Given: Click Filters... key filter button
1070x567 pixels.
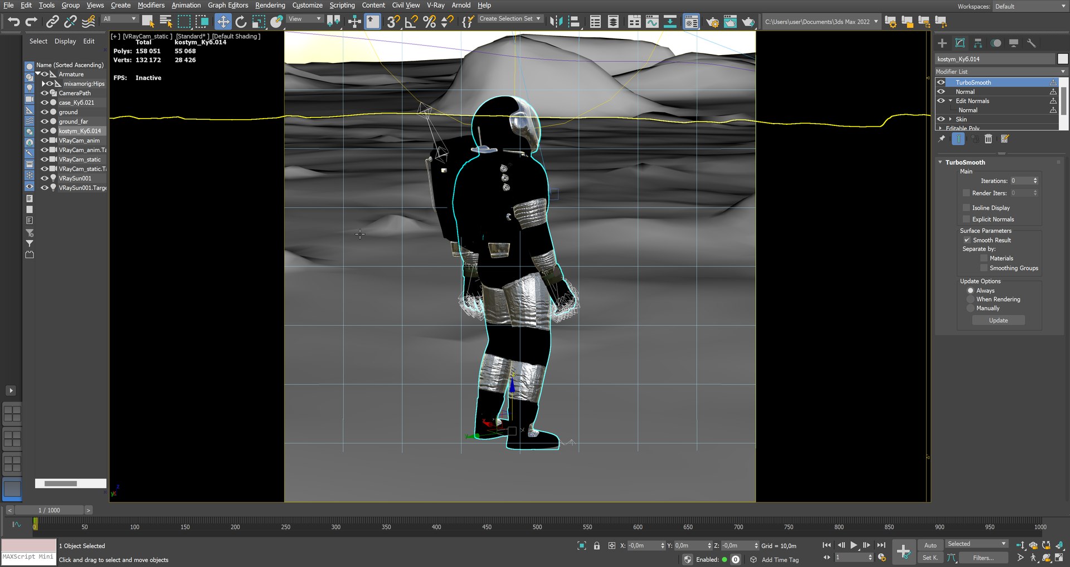Looking at the screenshot, I should pos(983,558).
